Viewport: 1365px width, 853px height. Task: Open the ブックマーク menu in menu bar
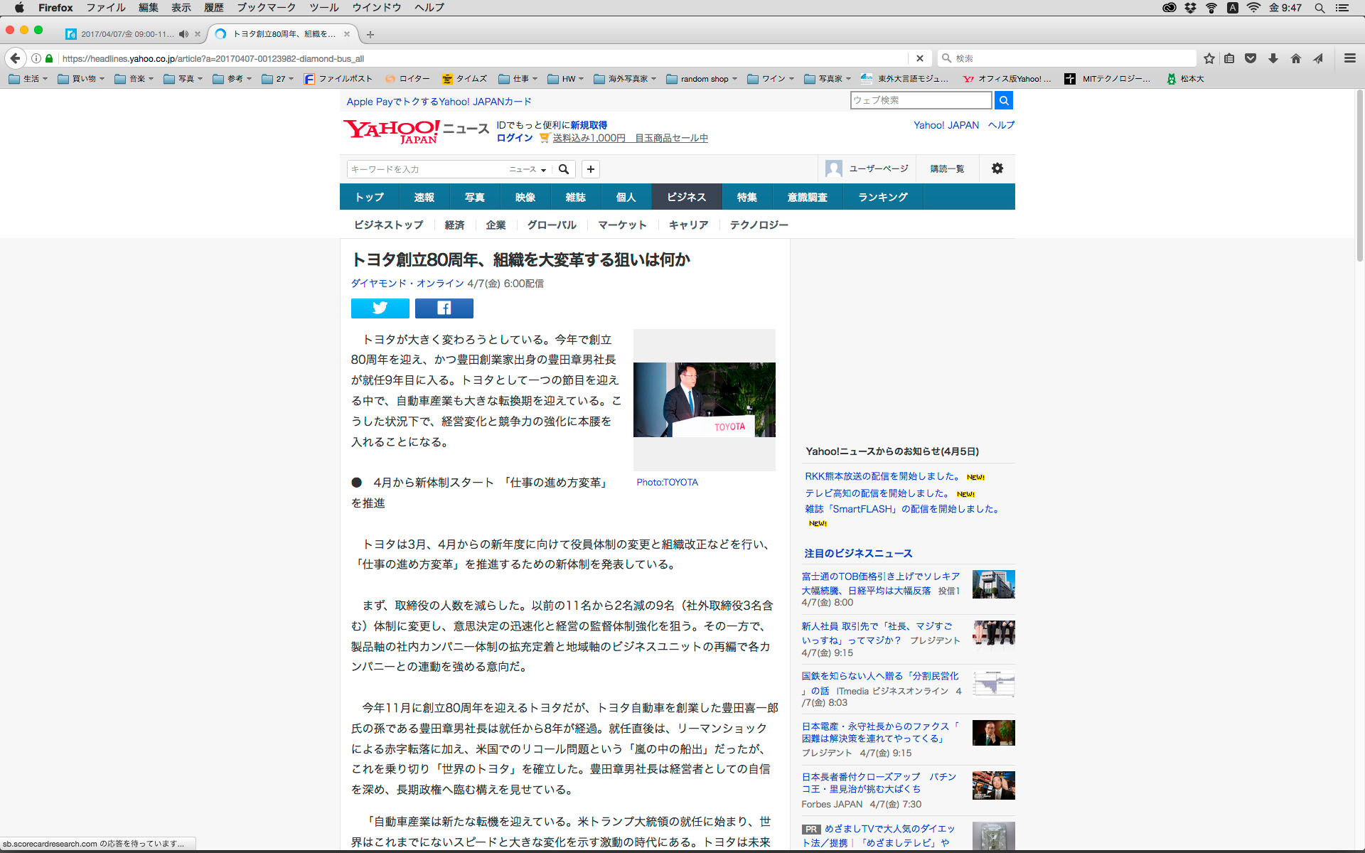[266, 7]
